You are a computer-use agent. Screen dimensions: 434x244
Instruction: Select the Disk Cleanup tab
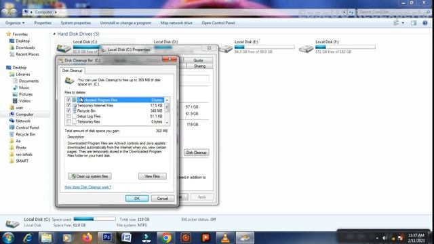tap(73, 70)
